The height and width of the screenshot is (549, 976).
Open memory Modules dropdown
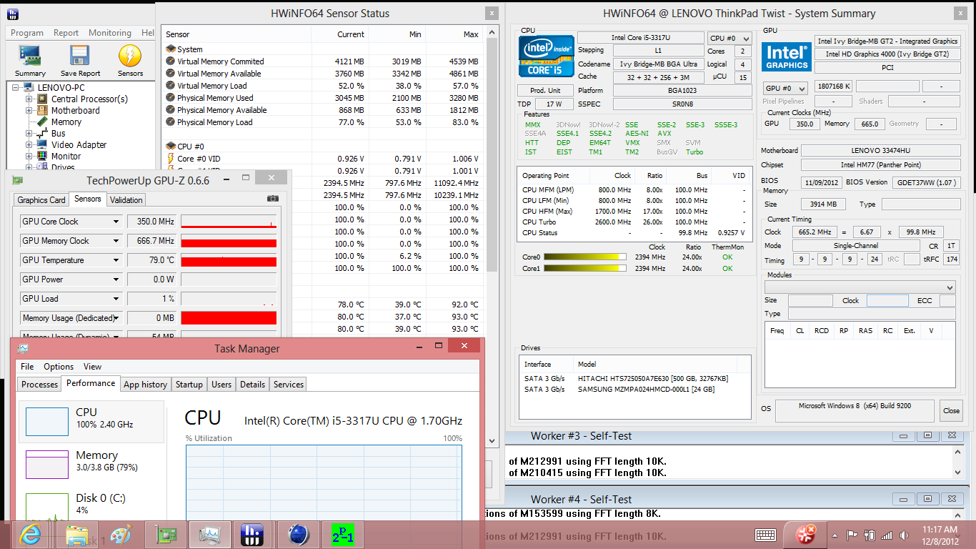[860, 287]
